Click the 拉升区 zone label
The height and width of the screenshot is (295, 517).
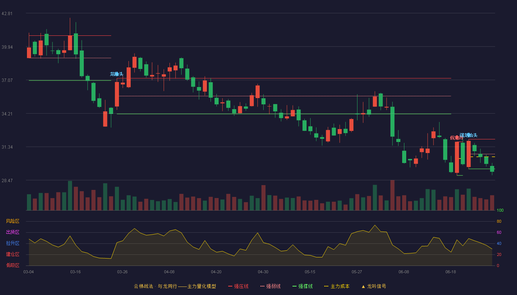click(x=13, y=243)
